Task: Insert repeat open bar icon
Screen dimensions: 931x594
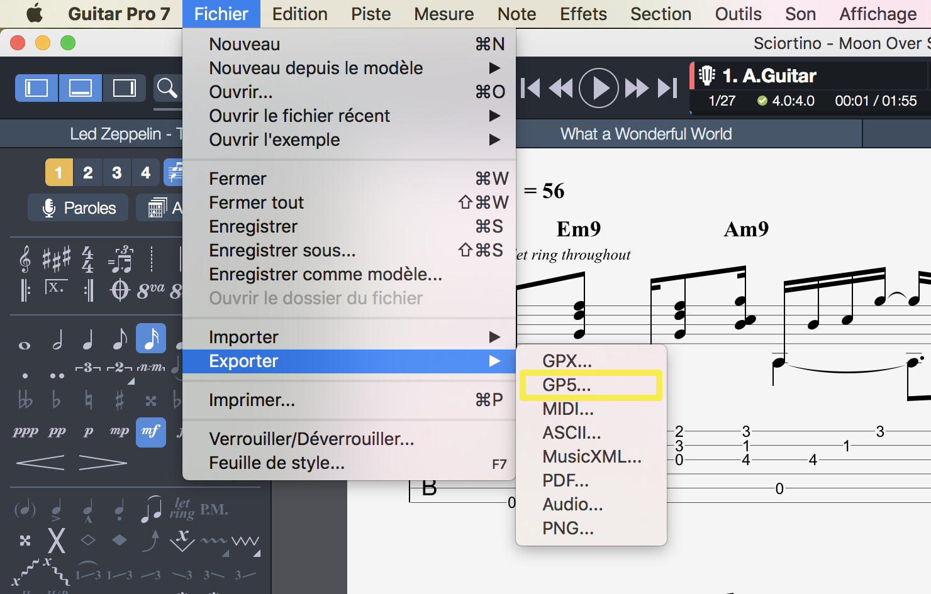Action: [x=25, y=290]
